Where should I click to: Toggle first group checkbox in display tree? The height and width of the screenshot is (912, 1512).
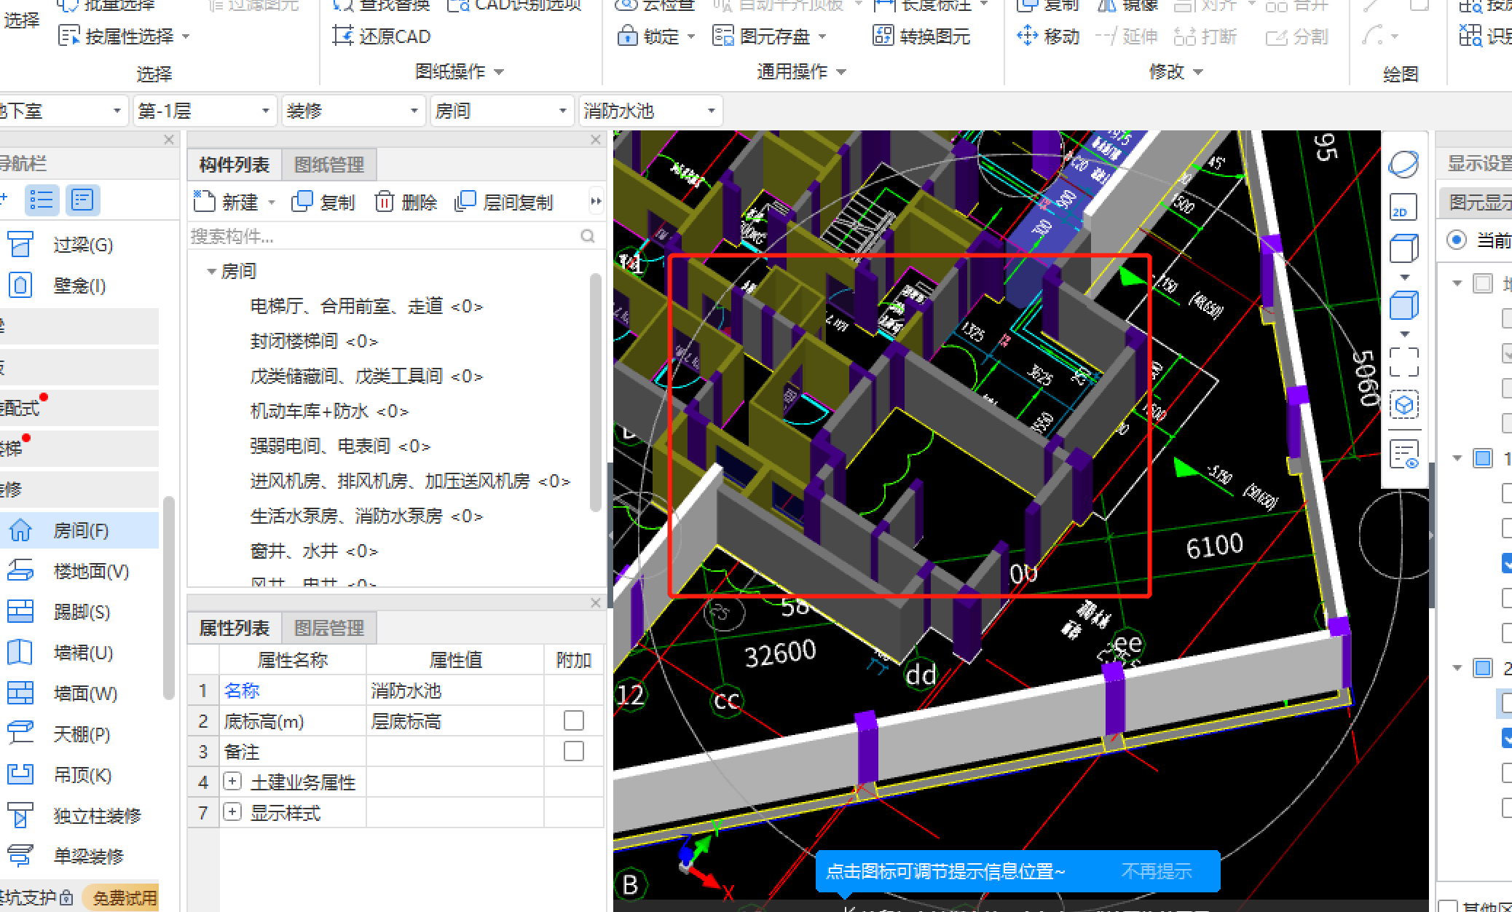1483,283
